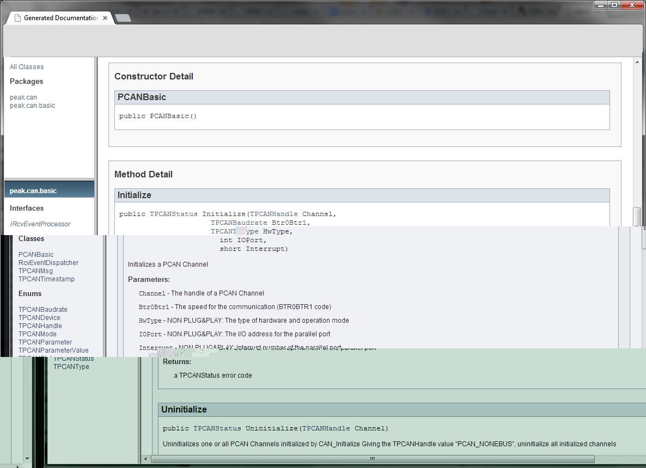
Task: Click the sidebar scroll down arrow
Action: click(x=27, y=459)
